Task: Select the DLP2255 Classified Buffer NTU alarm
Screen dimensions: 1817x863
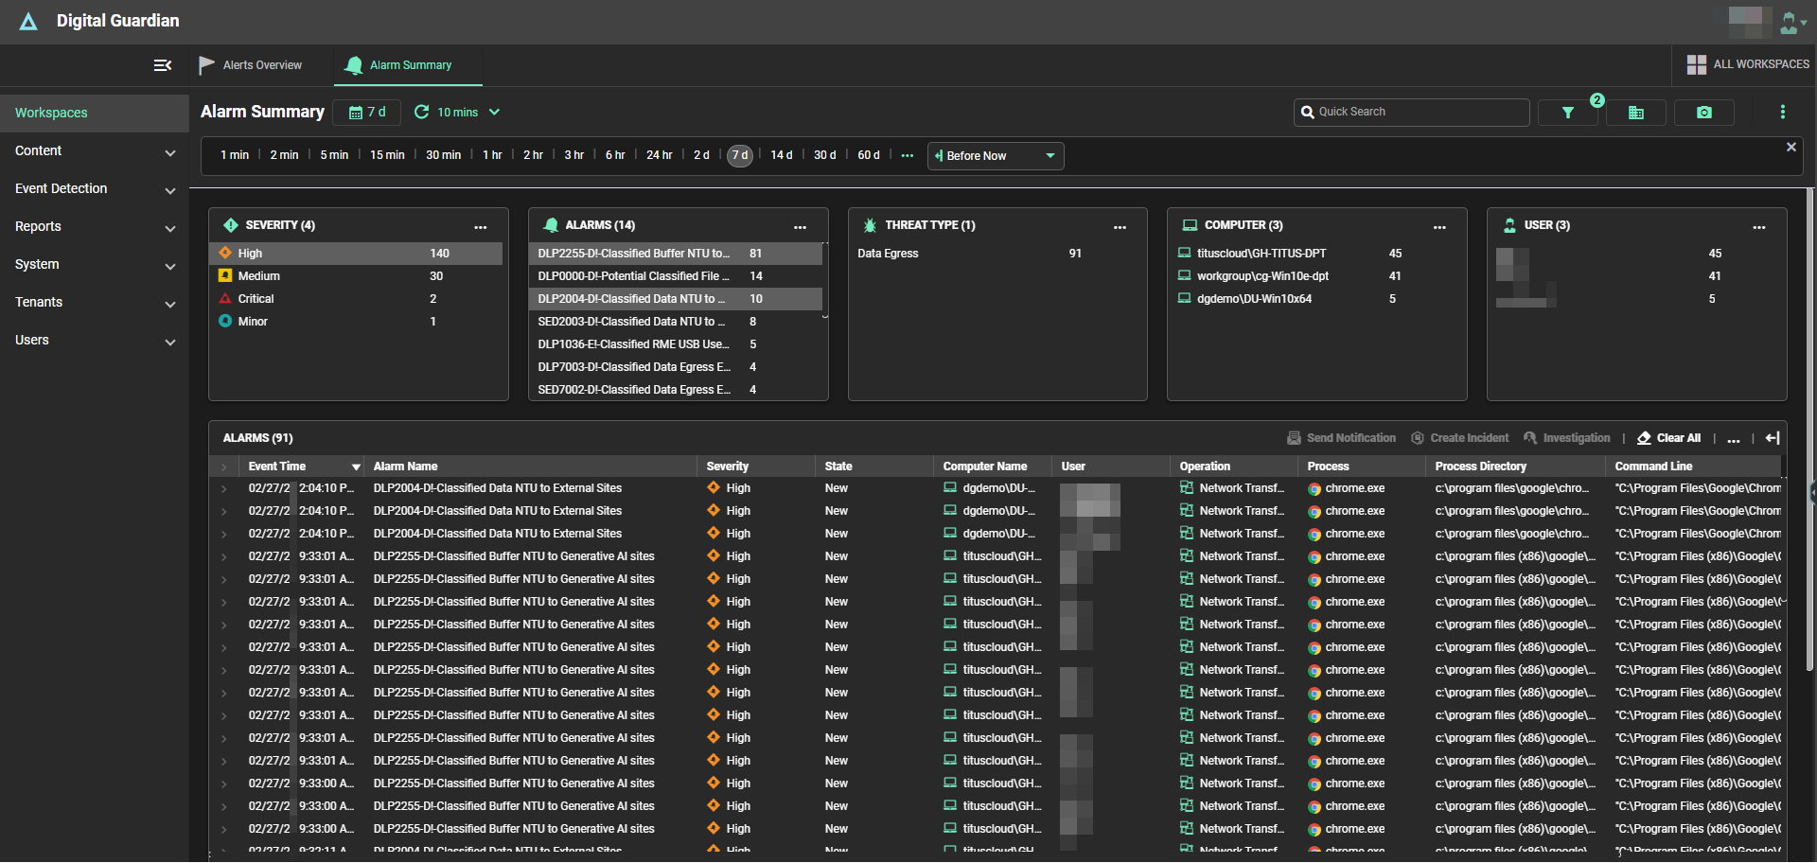Action: click(676, 254)
